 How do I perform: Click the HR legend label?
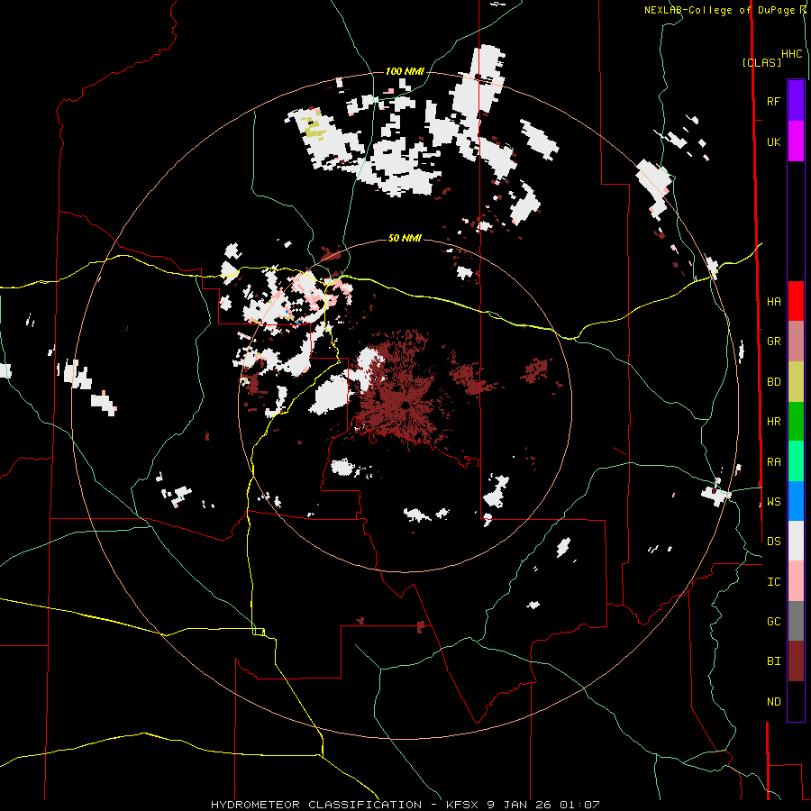(x=773, y=422)
